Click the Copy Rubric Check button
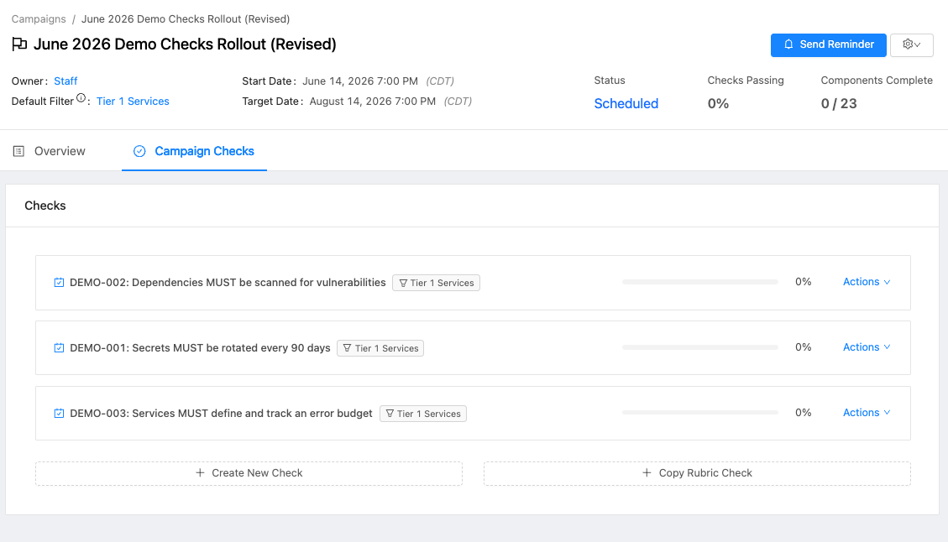Viewport: 948px width, 542px height. tap(697, 473)
